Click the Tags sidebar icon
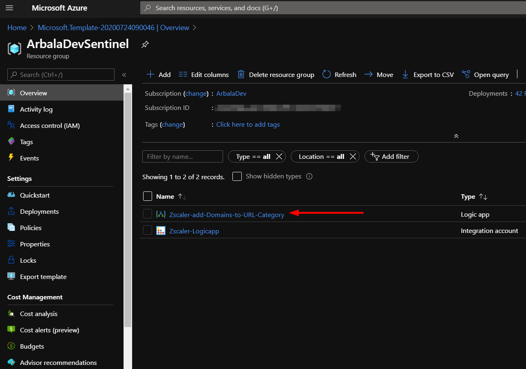Screen dimensions: 526x369 click(11, 142)
